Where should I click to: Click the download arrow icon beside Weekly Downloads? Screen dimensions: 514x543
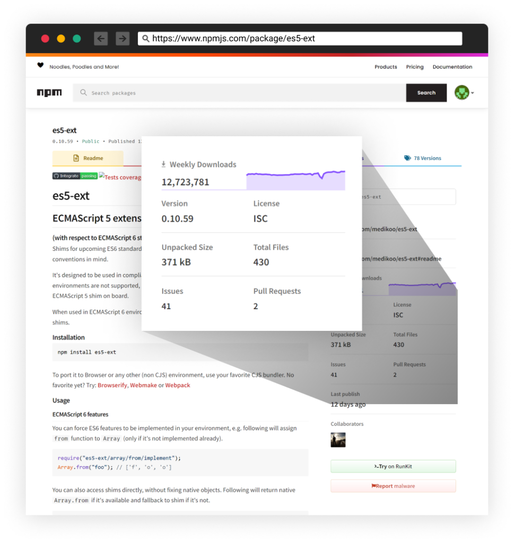tap(163, 164)
